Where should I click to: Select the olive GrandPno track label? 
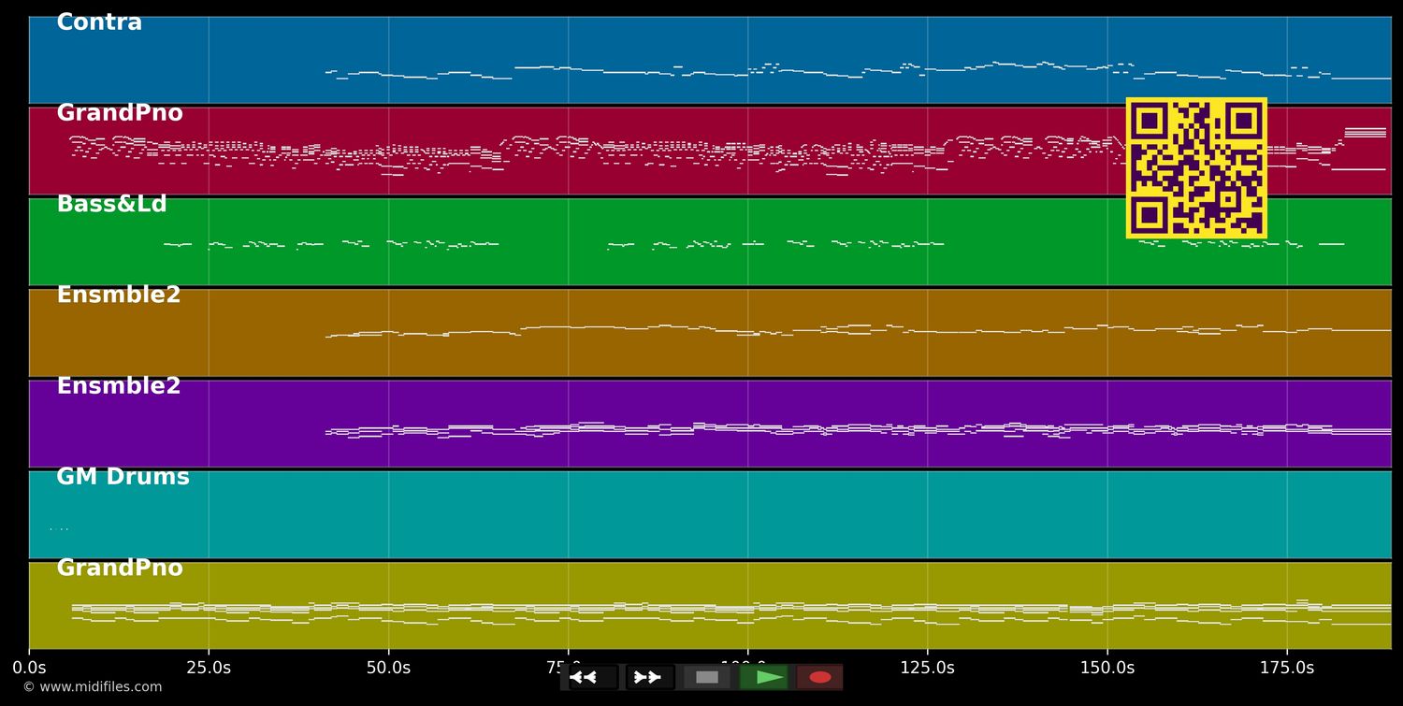point(120,568)
